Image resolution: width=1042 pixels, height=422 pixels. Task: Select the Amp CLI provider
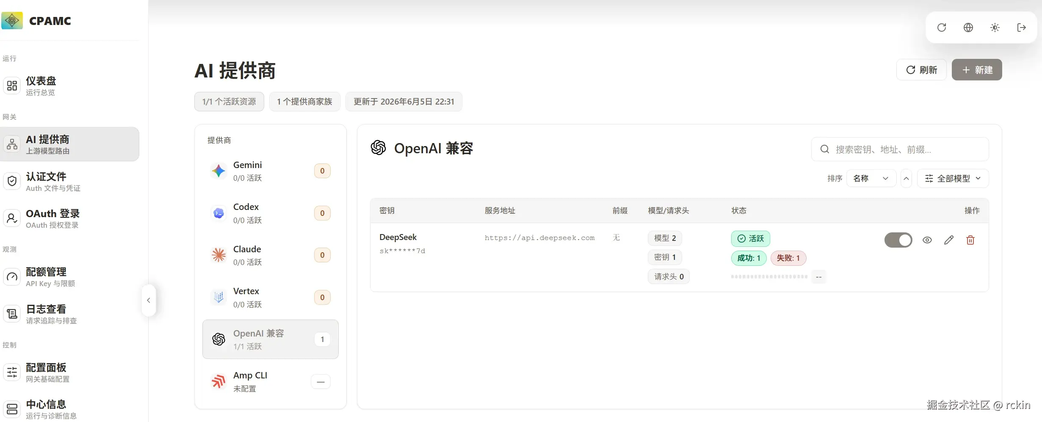271,381
